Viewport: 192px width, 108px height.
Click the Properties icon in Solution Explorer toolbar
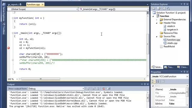pyautogui.click(x=154, y=9)
